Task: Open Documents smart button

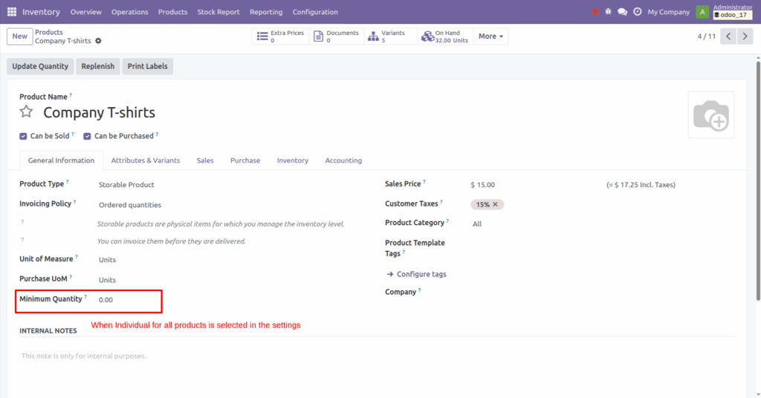Action: click(337, 36)
